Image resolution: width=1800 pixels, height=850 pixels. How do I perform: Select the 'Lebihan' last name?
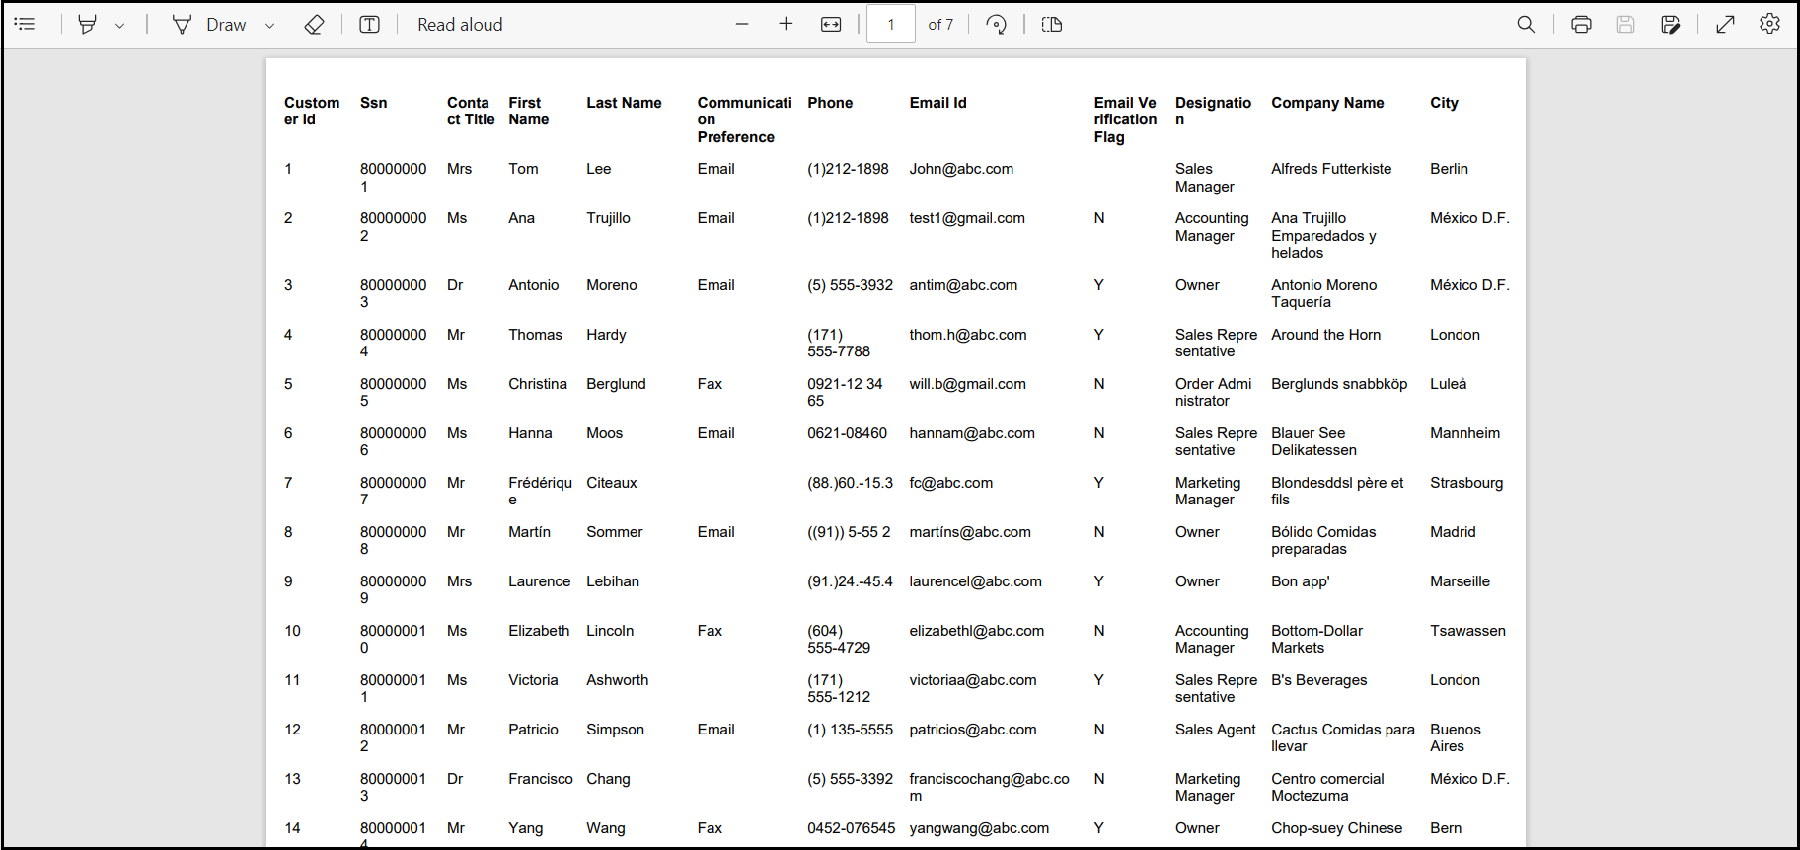click(613, 581)
